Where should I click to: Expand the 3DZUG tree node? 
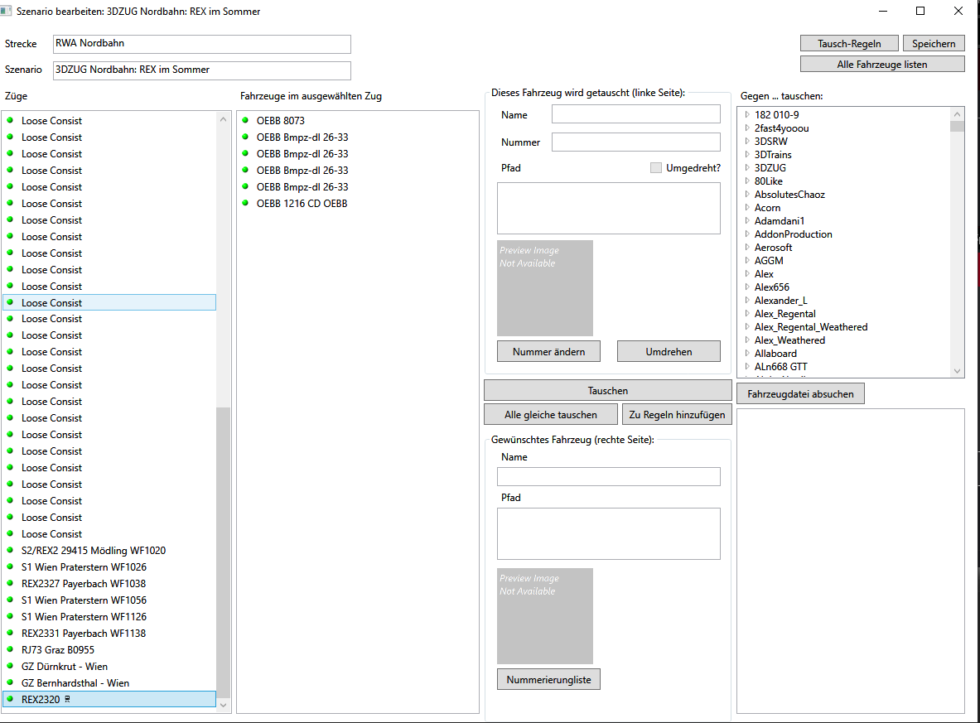pyautogui.click(x=746, y=168)
